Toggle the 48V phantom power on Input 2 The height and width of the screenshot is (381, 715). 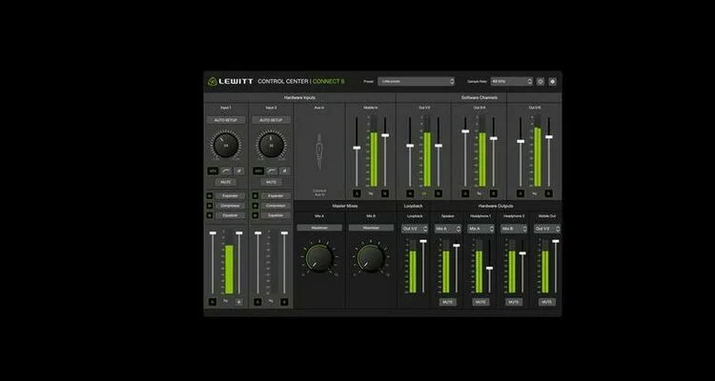point(258,170)
